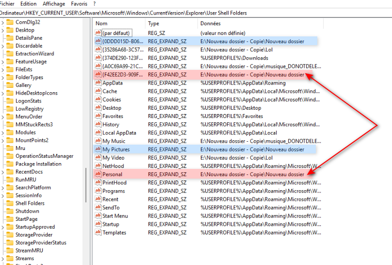
Task: Open the Edition menu
Action: 28,4
